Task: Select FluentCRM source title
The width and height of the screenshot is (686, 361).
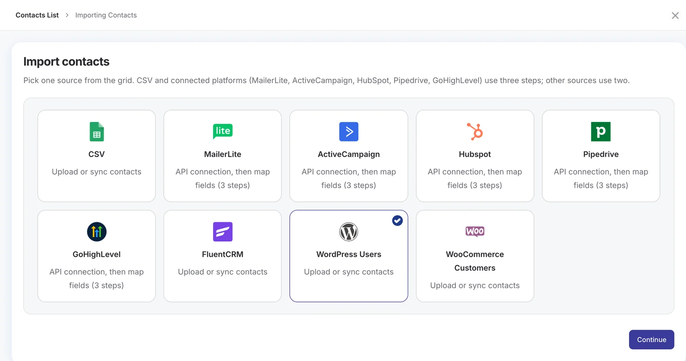Action: (223, 254)
